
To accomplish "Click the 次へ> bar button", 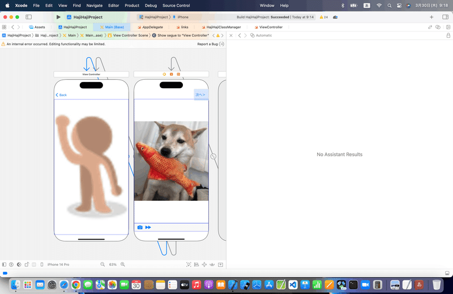I will pyautogui.click(x=200, y=94).
